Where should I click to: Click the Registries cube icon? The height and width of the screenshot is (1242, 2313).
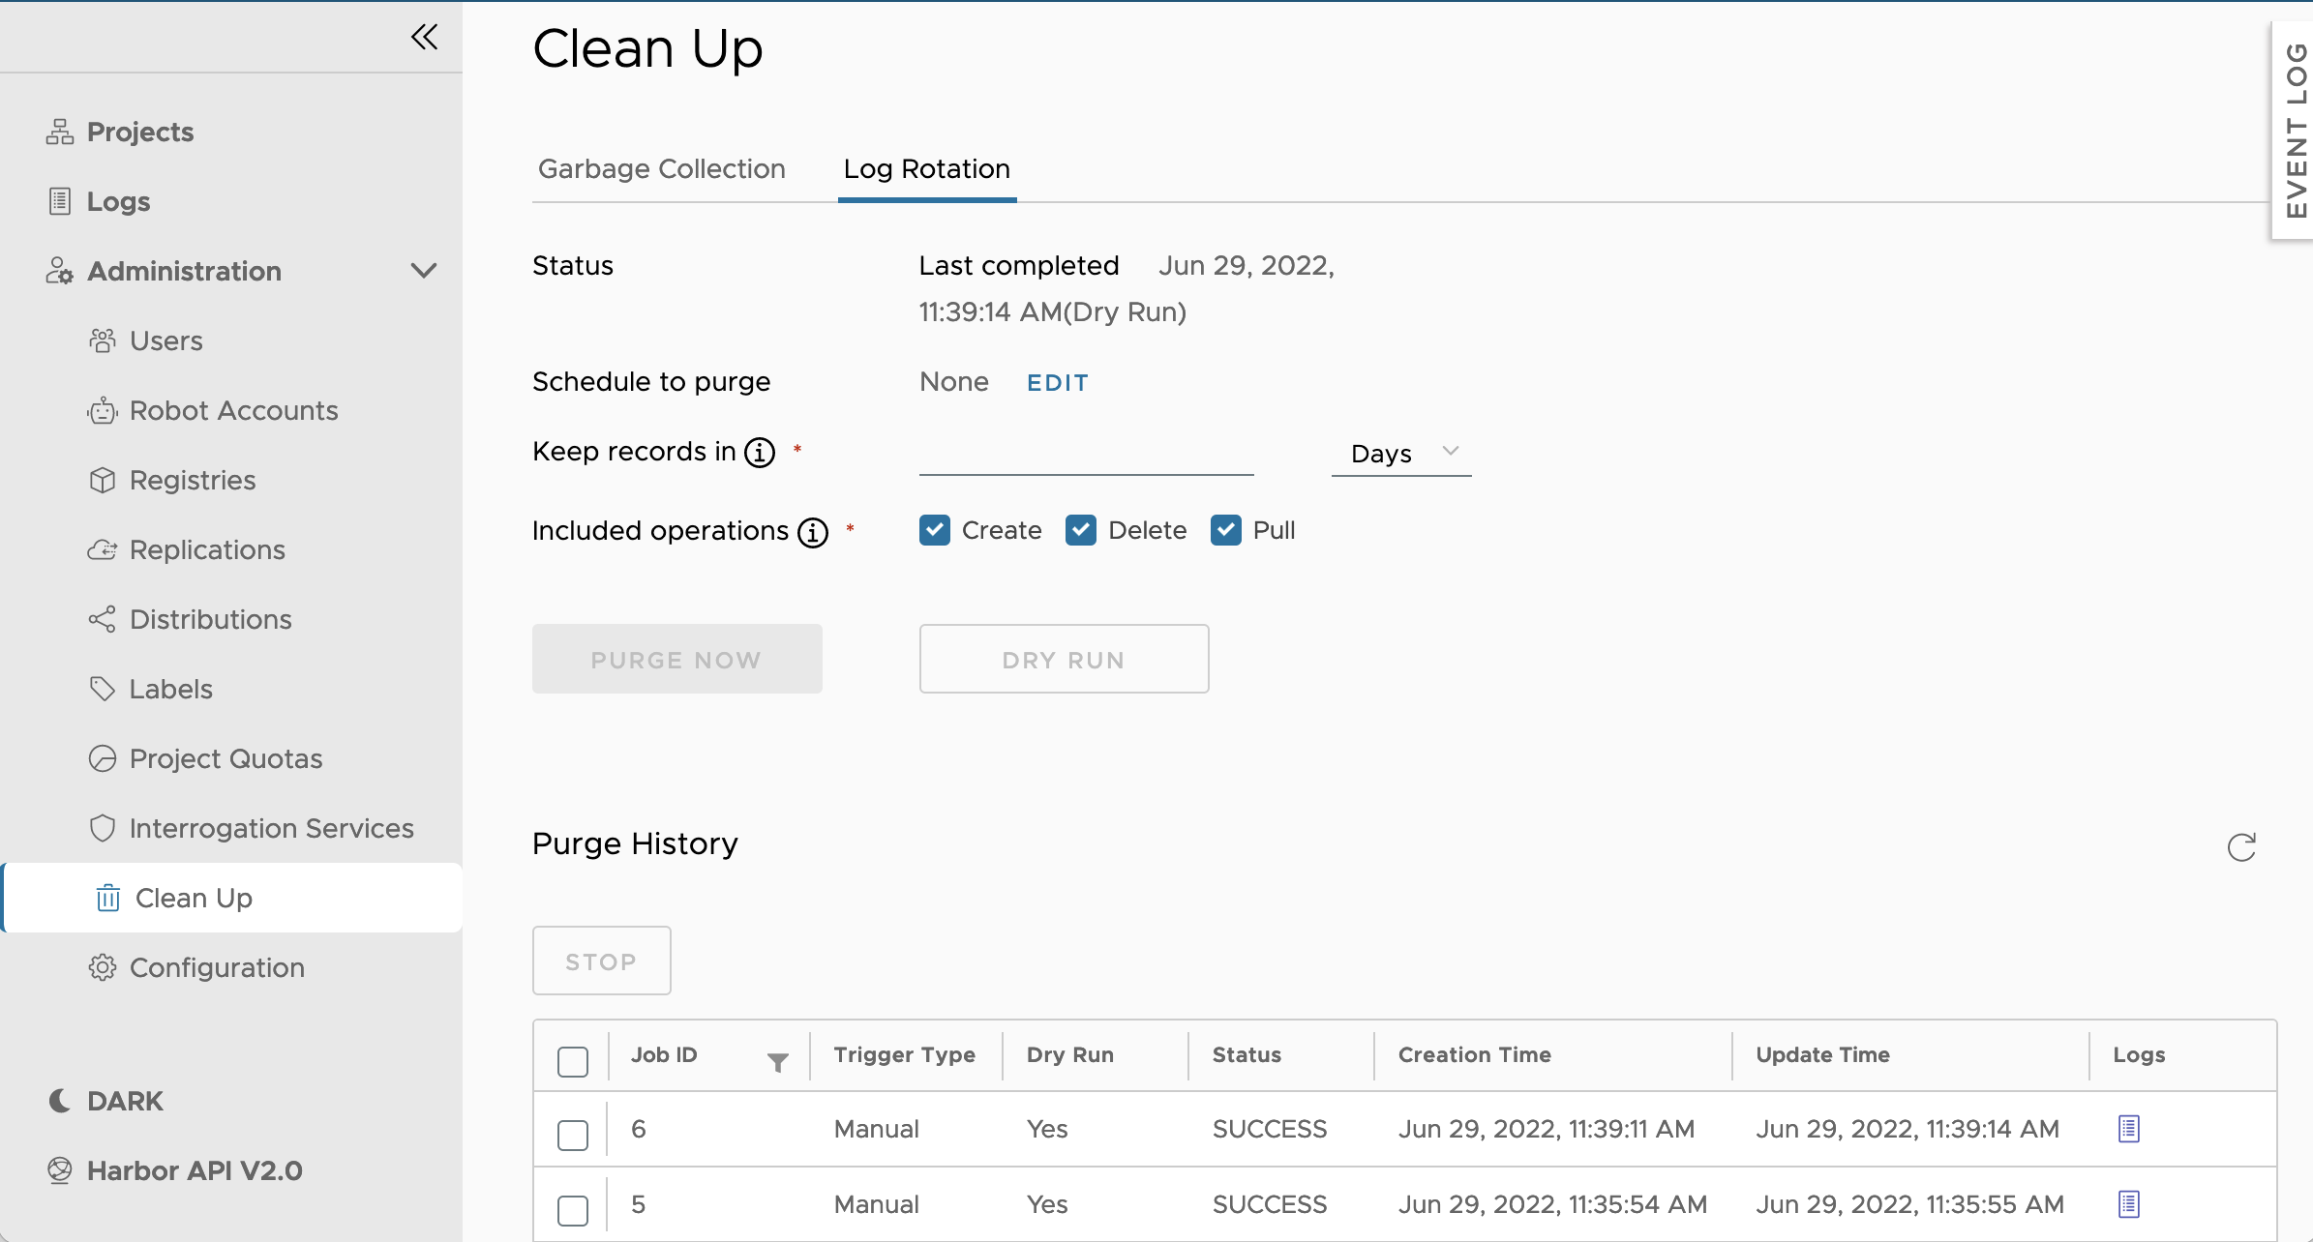(x=103, y=480)
